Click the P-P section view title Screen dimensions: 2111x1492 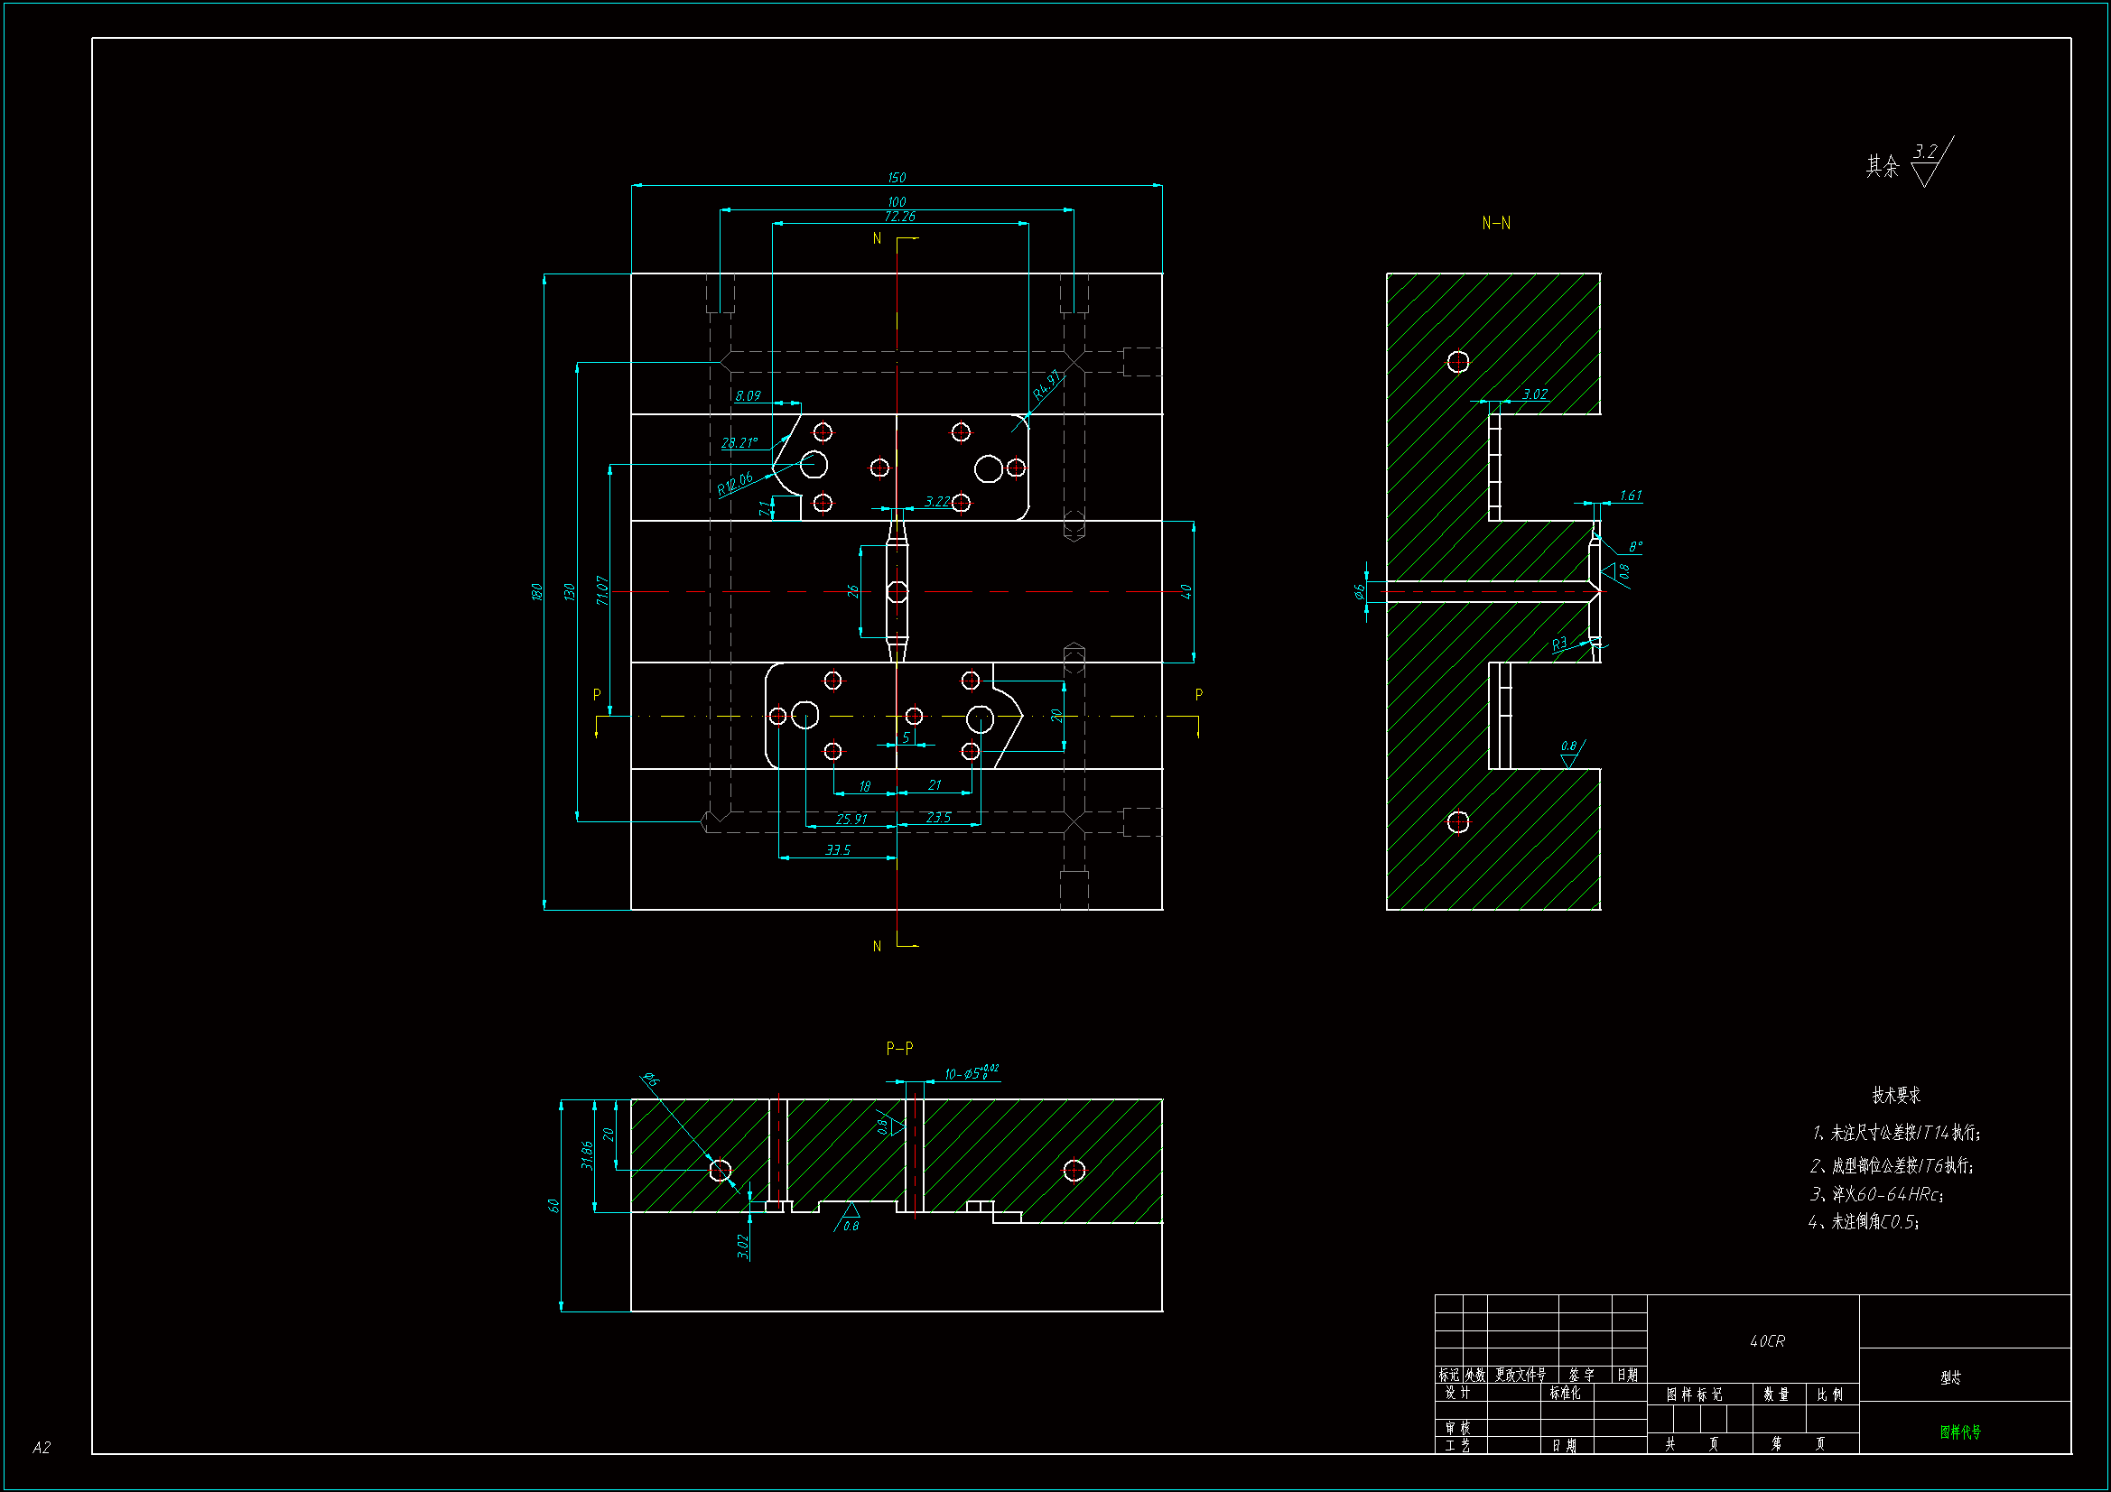[899, 1048]
